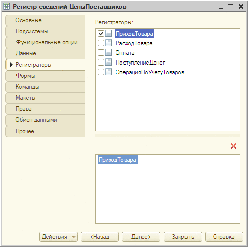
Task: Click the Далее> button
Action: pos(141,237)
